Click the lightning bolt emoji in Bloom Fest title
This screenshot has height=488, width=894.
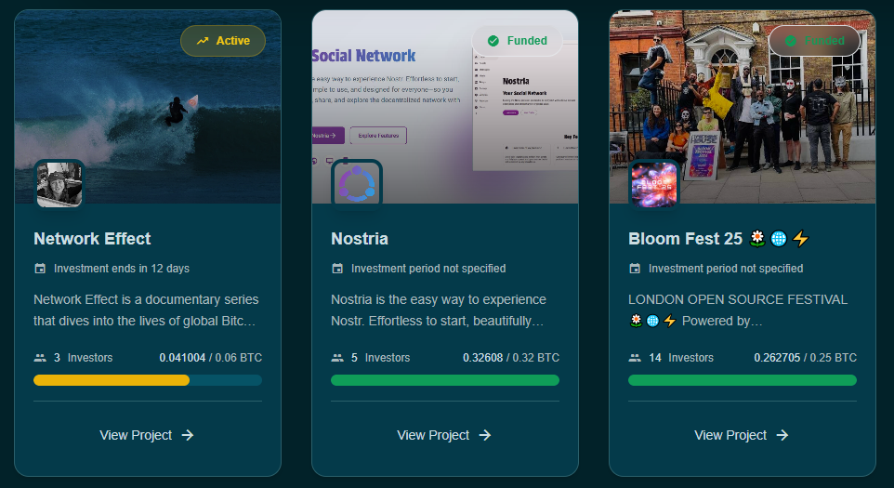coord(800,239)
